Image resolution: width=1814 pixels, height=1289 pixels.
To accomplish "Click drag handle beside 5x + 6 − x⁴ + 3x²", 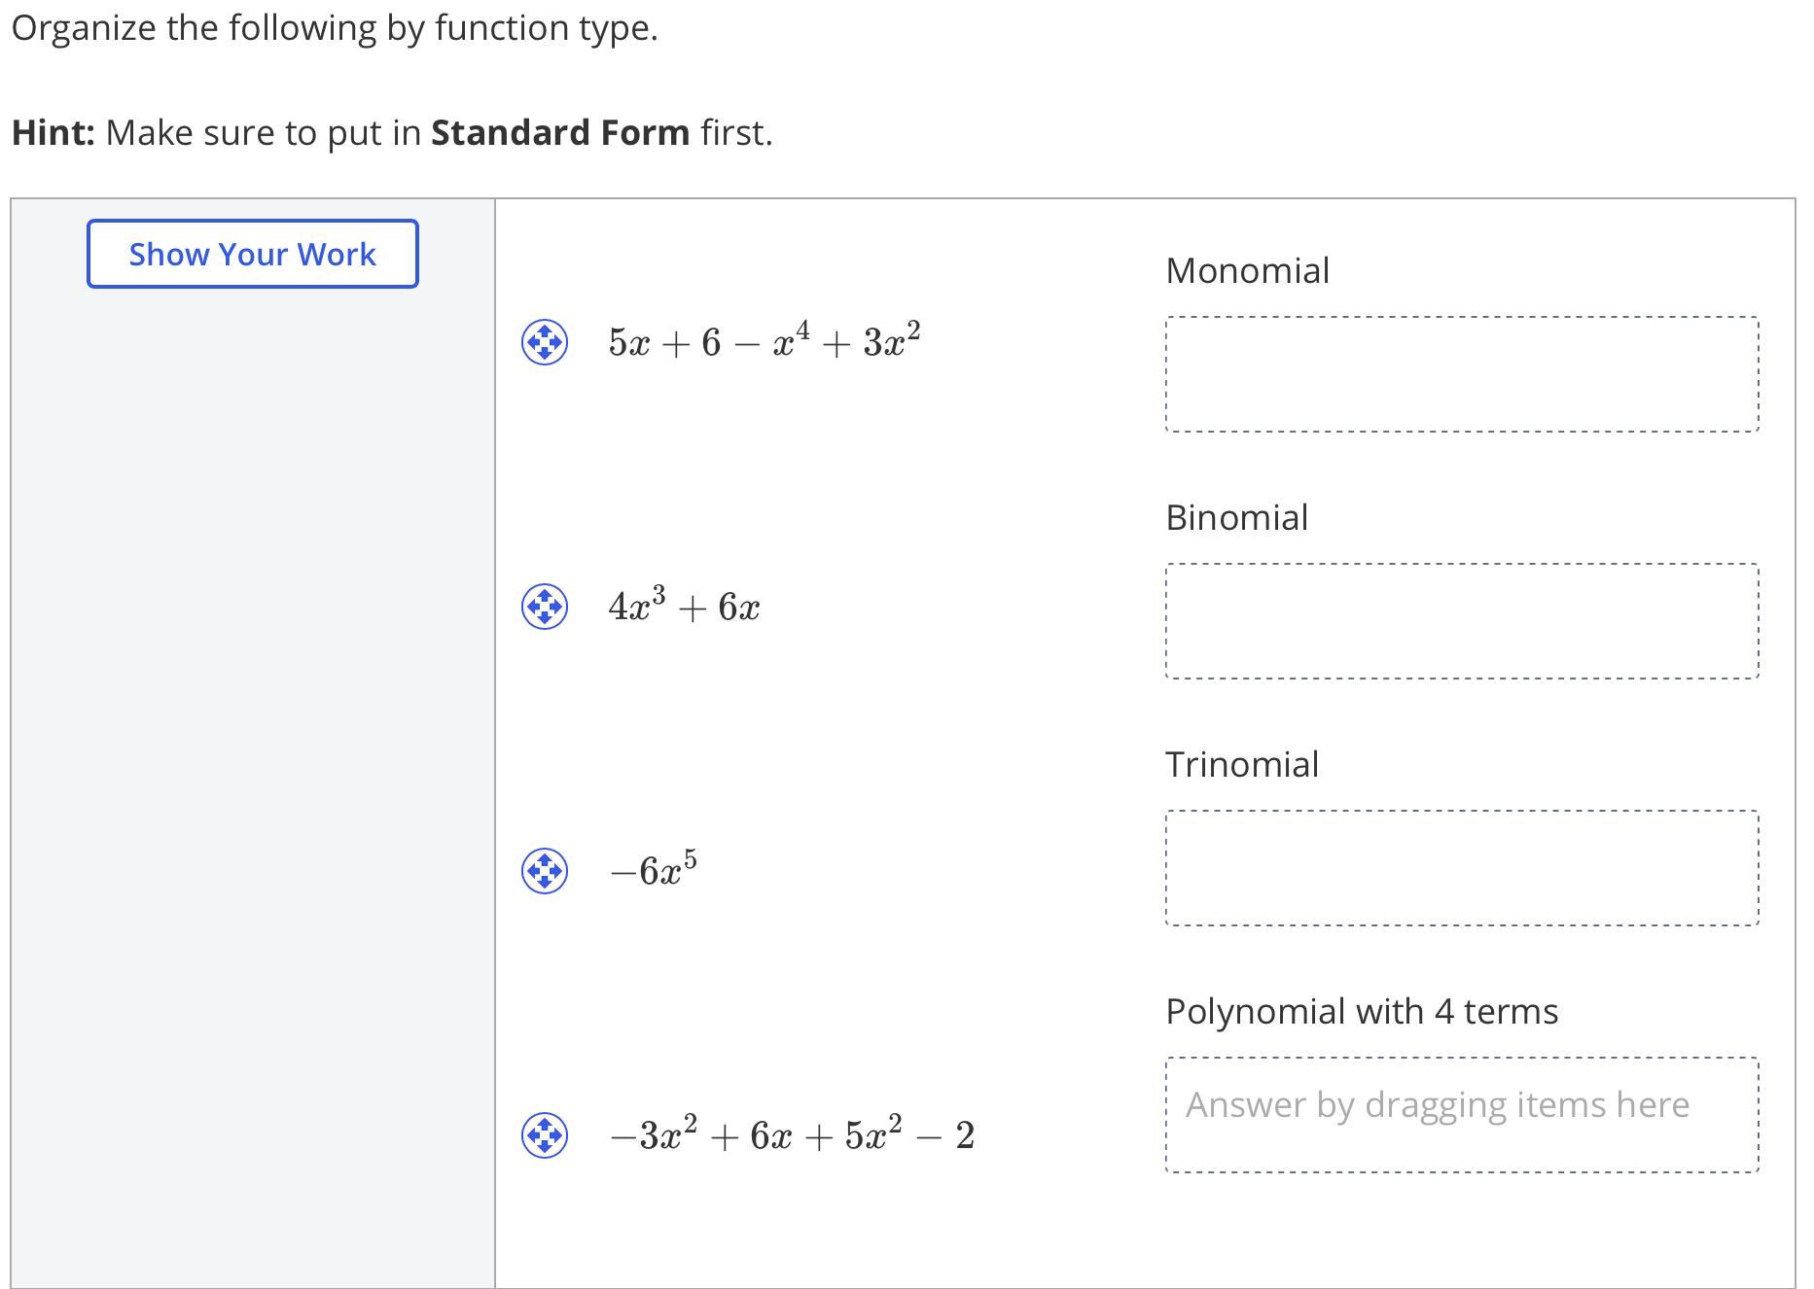I will [545, 342].
